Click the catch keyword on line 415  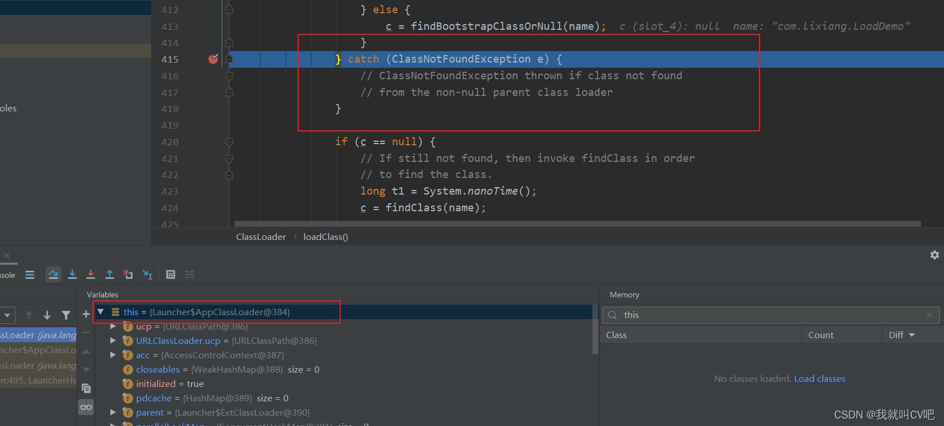coord(364,59)
